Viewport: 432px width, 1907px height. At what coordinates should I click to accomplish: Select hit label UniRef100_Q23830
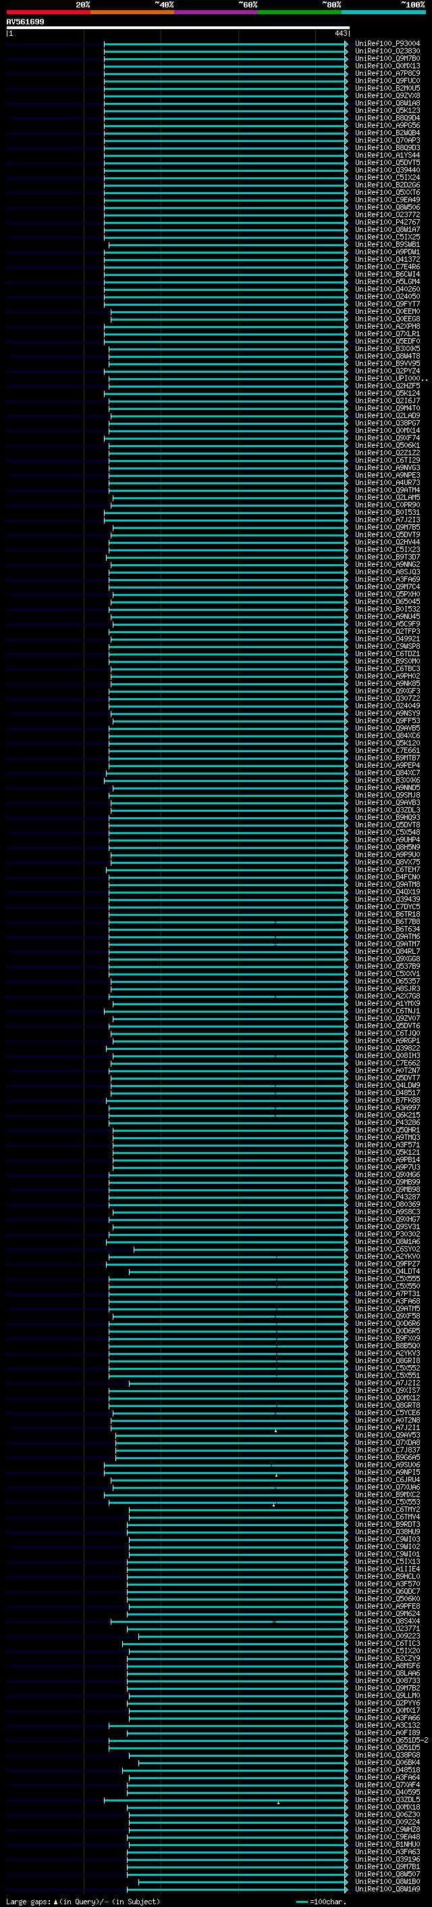coord(387,51)
